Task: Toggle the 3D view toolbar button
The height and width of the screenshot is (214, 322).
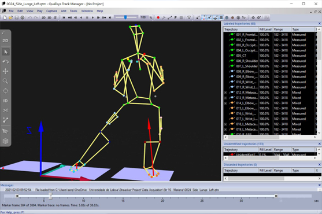Action: [x=50, y=18]
